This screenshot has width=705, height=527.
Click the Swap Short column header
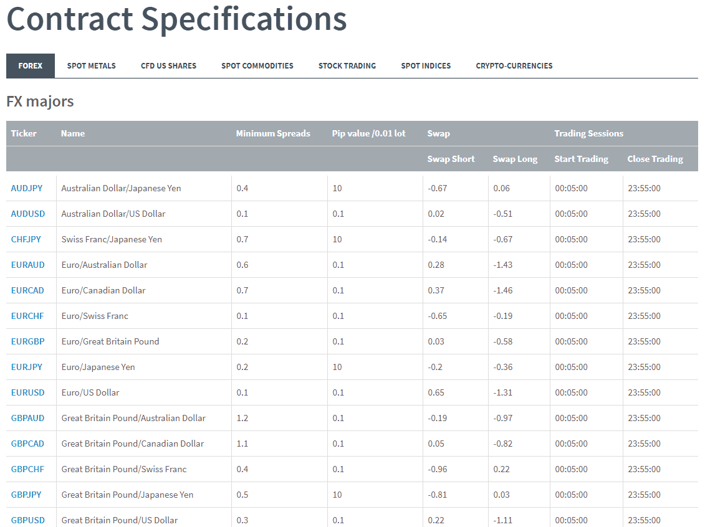tap(451, 159)
